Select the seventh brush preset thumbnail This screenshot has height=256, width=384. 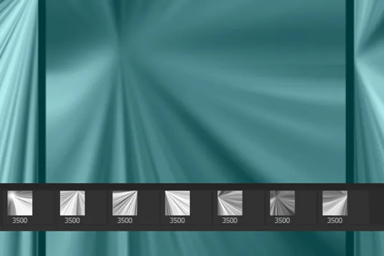click(335, 203)
